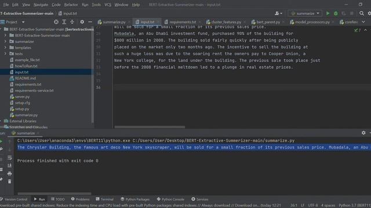Select setup.py in project tree
The image size is (371, 208).
point(22,109)
